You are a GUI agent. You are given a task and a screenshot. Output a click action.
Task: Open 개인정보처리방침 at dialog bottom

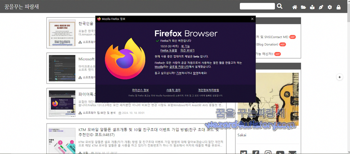coord(208,90)
